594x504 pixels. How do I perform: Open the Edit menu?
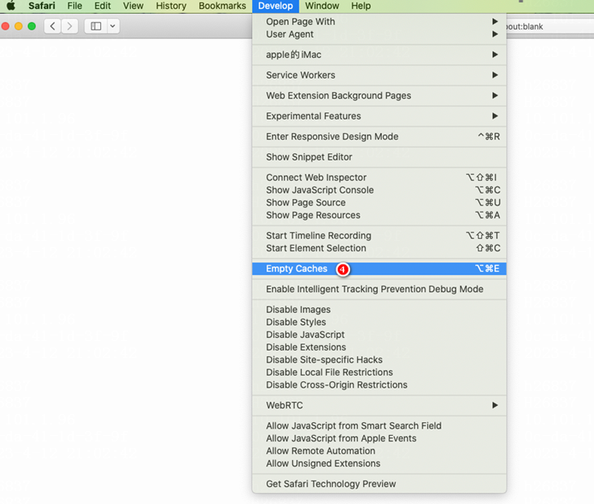[103, 6]
